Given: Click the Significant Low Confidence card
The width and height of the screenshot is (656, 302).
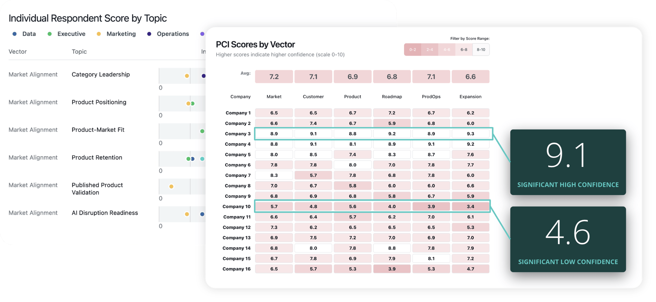Looking at the screenshot, I should [568, 239].
